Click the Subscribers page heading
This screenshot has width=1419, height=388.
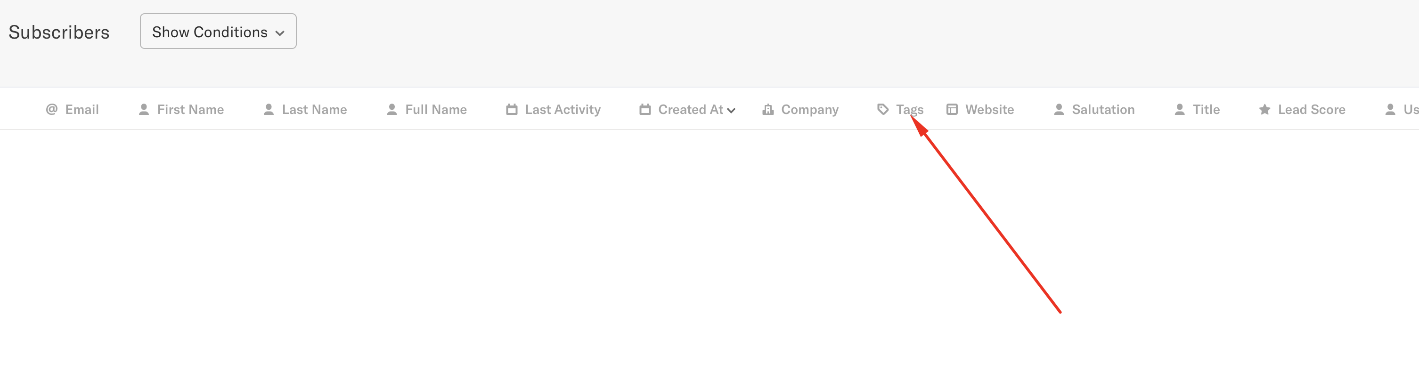click(x=59, y=32)
